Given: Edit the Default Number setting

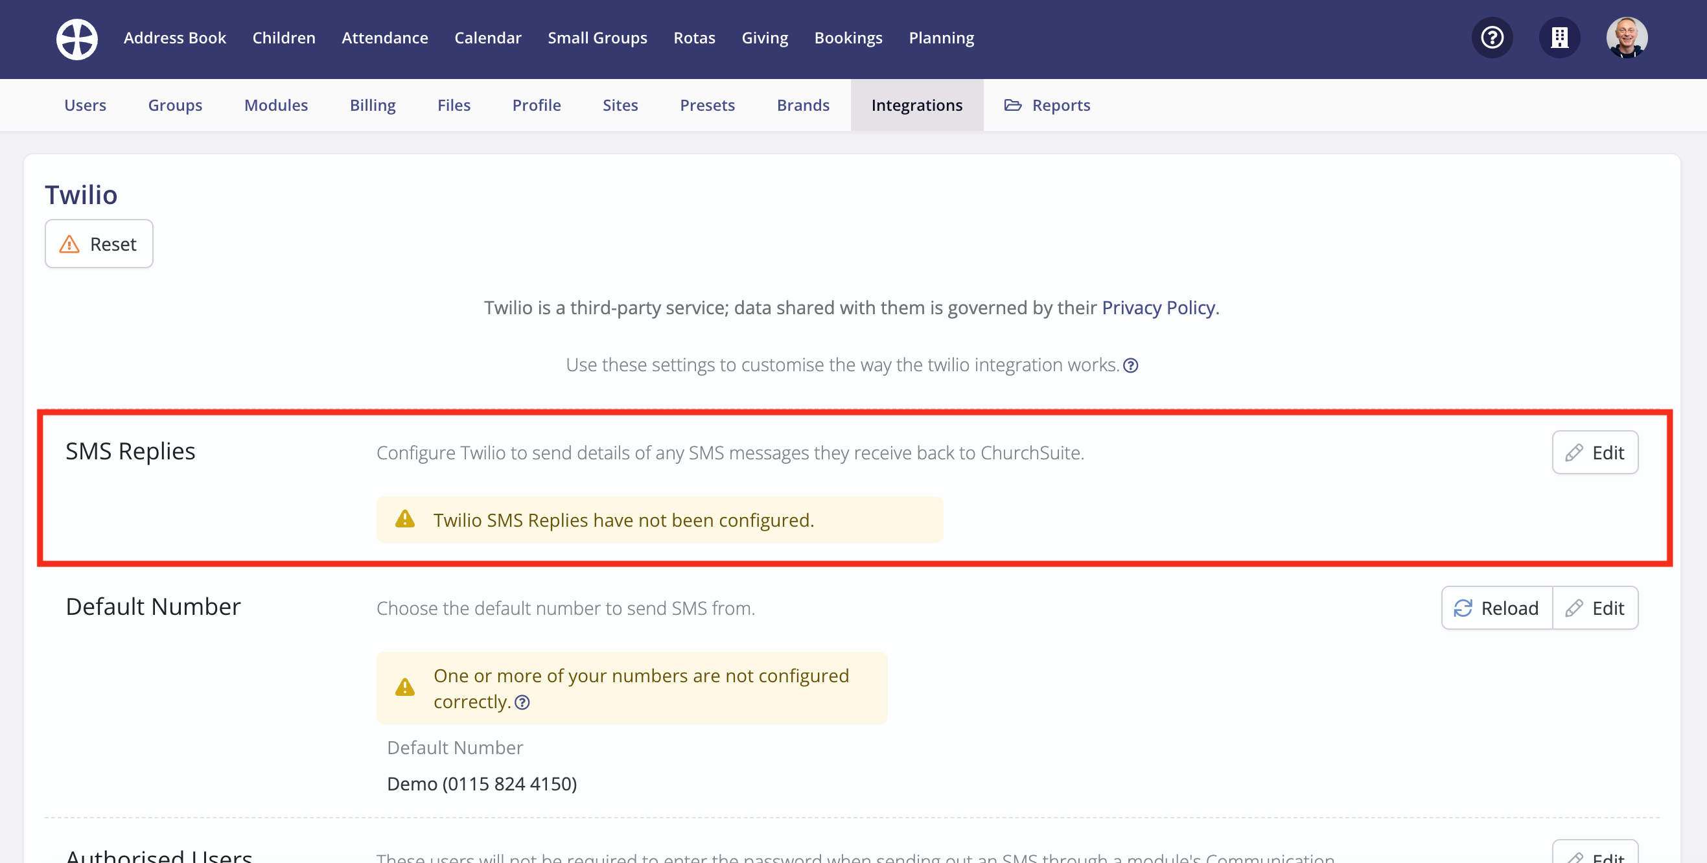Looking at the screenshot, I should click(x=1594, y=607).
